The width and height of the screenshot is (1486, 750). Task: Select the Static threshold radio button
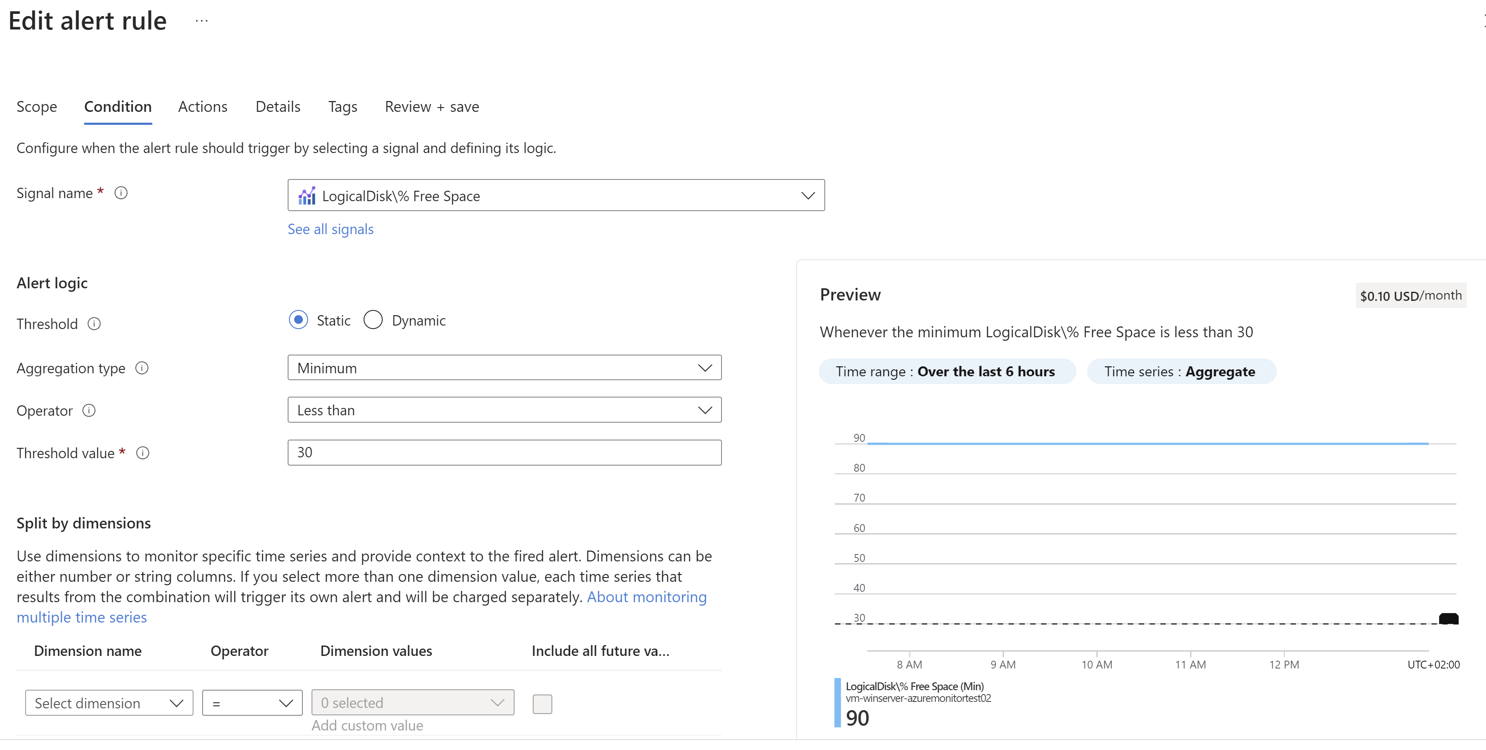(x=298, y=320)
